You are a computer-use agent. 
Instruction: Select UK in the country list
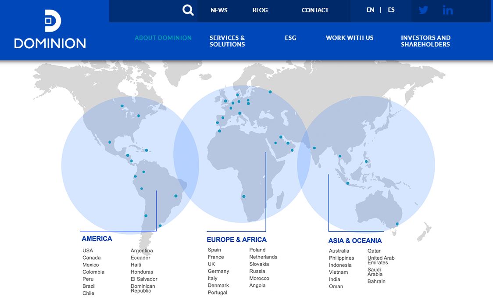click(211, 264)
